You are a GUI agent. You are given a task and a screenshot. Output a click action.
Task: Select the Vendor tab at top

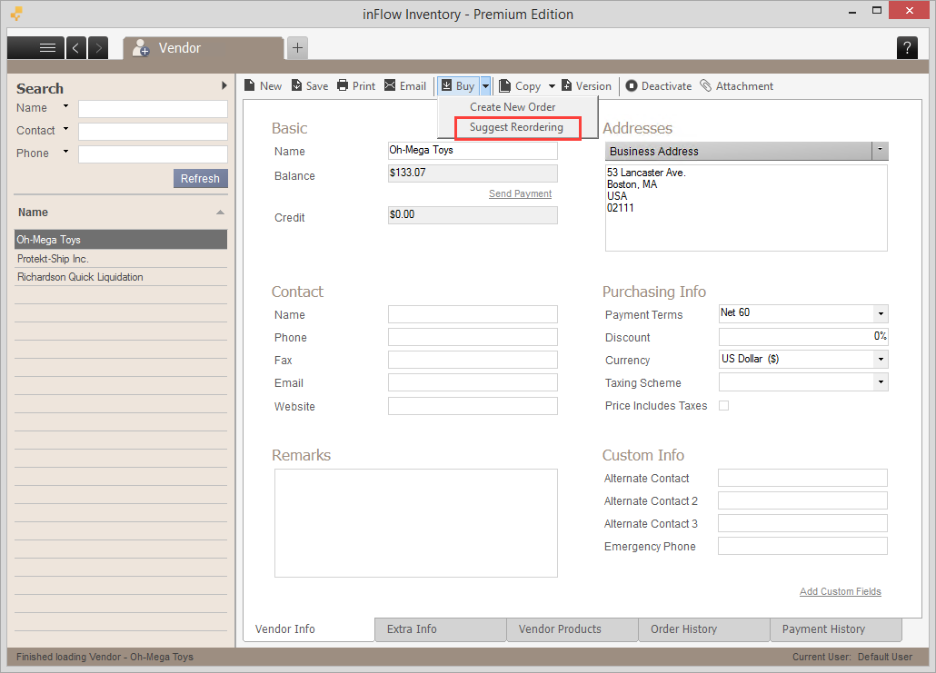tap(203, 48)
